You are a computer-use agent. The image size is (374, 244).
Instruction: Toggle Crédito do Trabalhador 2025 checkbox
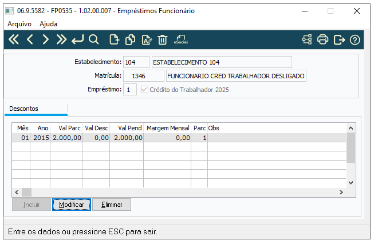click(x=144, y=90)
